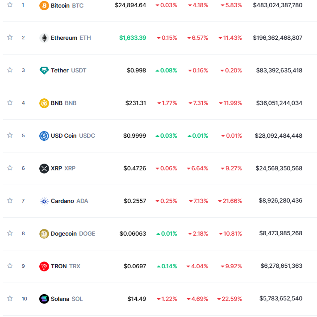
Task: Click the TRON red logo icon
Action: point(44,266)
